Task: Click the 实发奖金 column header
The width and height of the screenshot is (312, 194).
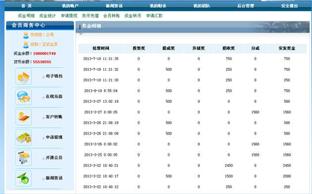Action: [x=287, y=48]
